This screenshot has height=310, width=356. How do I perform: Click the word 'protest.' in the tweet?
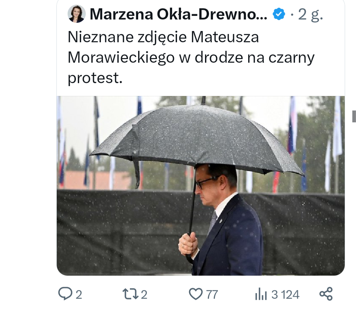coord(95,78)
